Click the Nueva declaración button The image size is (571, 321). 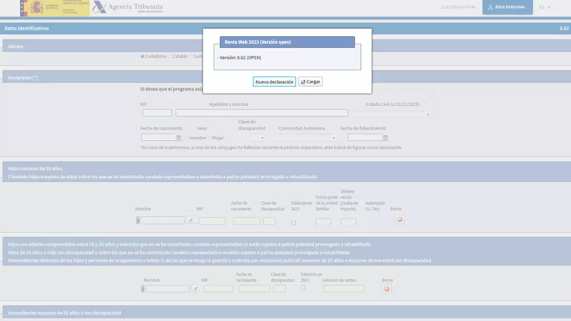coord(274,82)
